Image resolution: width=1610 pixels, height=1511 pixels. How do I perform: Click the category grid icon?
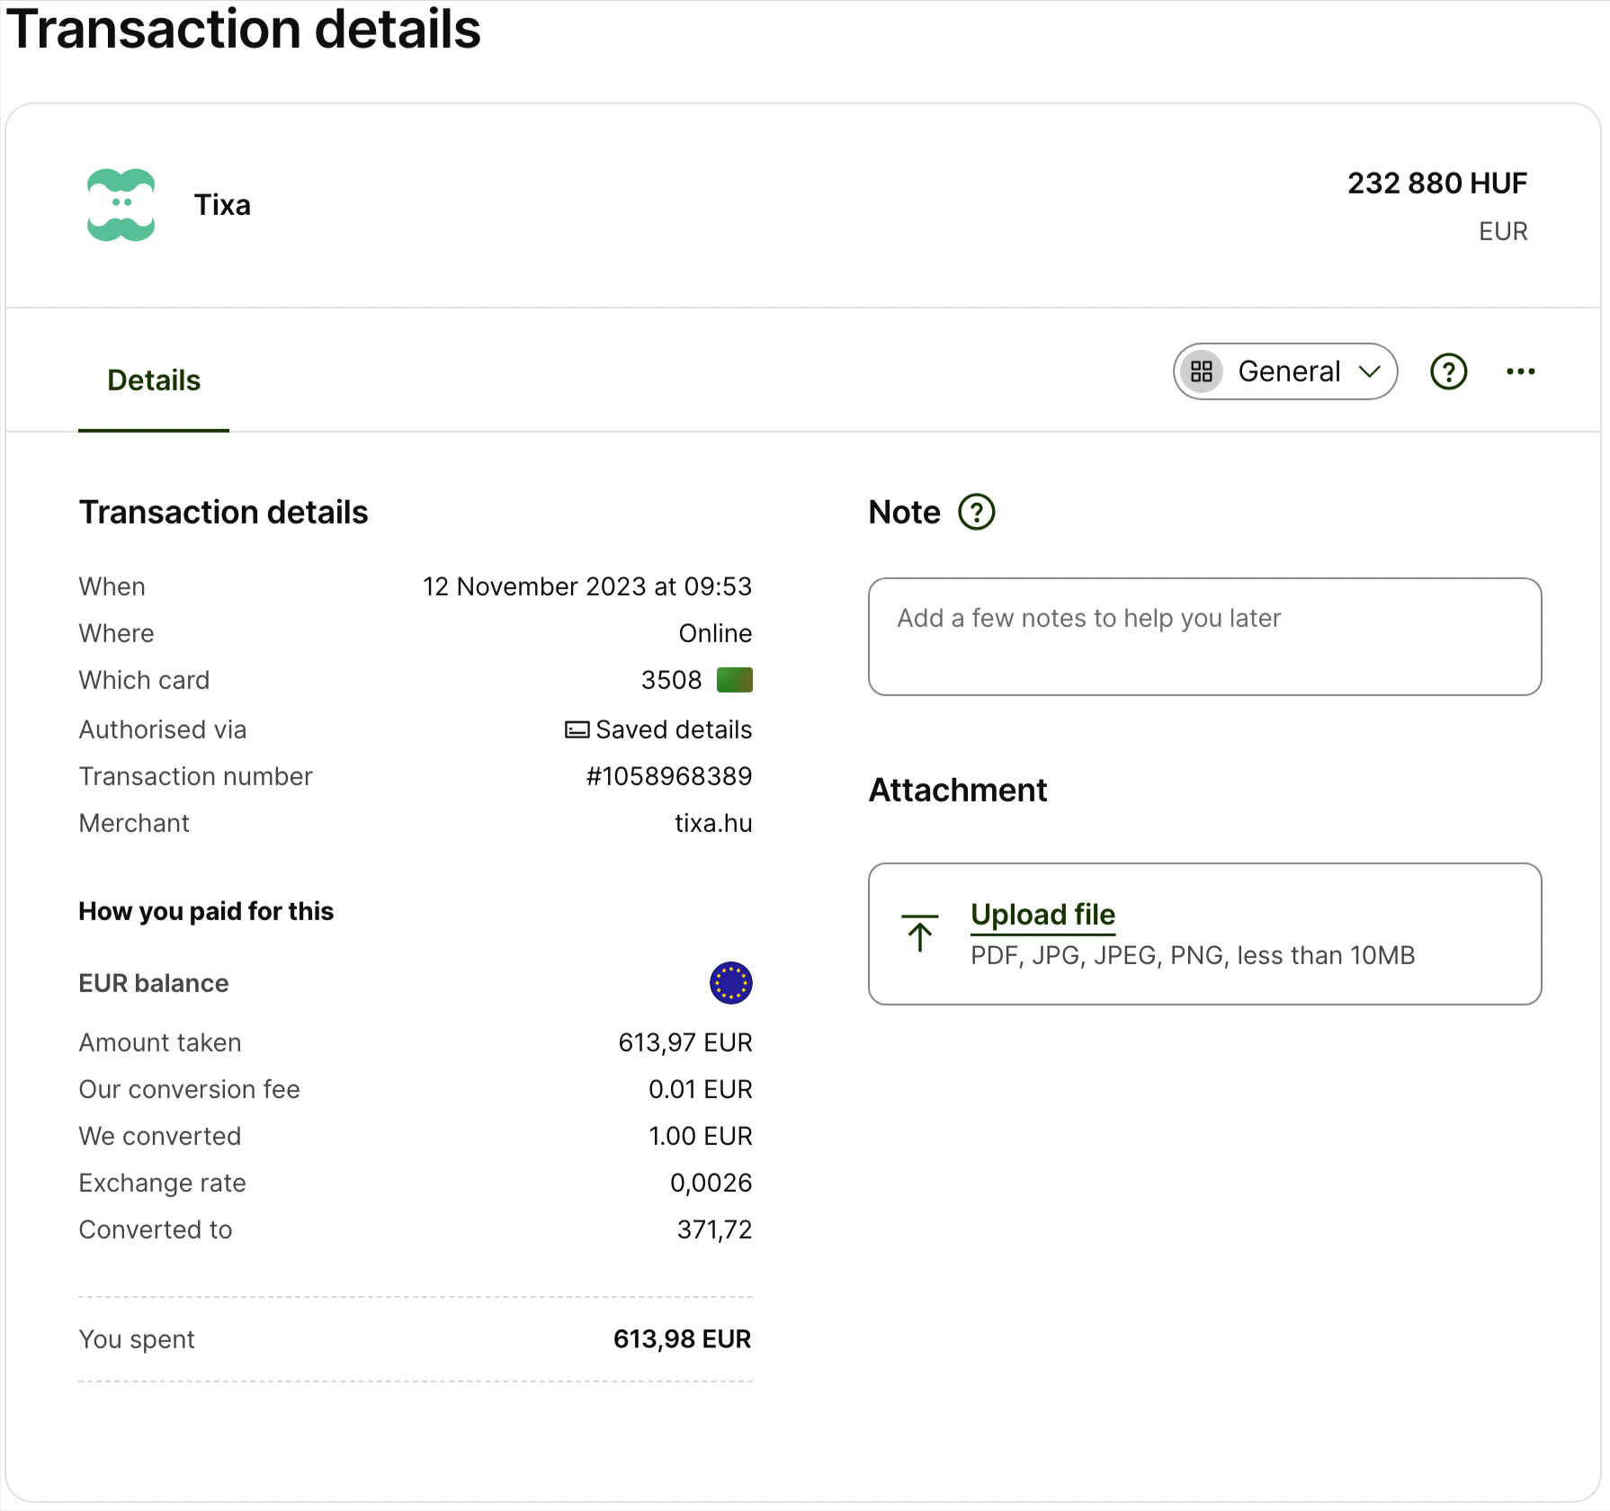[1202, 371]
